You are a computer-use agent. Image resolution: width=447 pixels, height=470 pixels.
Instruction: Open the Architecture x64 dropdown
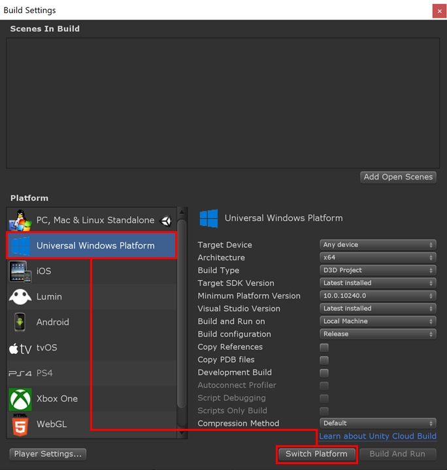[x=378, y=257]
